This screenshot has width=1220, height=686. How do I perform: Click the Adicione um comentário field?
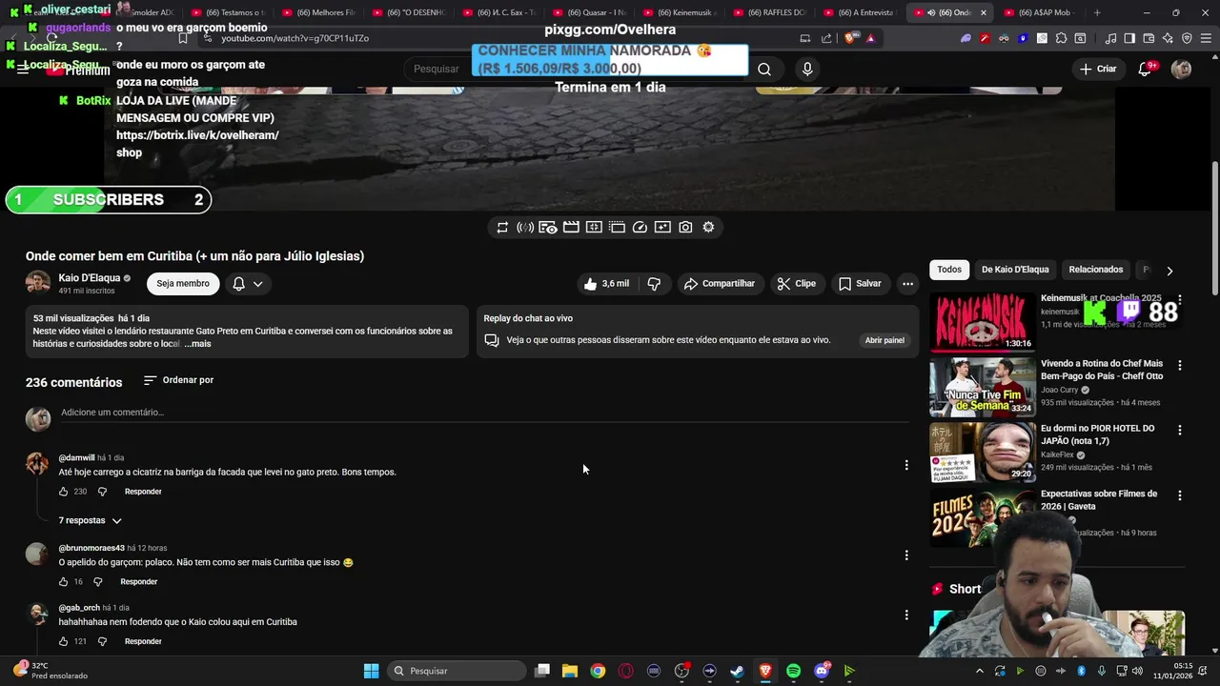(484, 413)
